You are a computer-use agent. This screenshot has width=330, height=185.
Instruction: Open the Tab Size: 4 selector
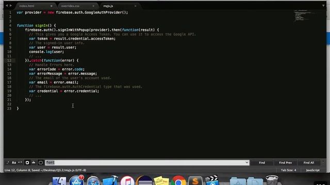point(288,170)
